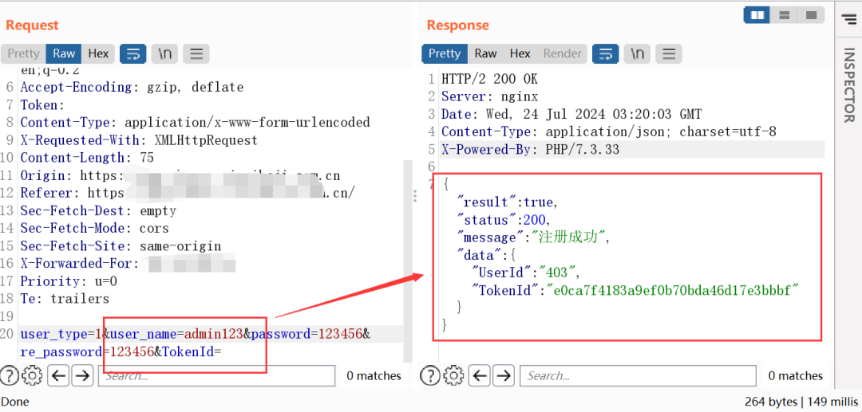
Task: Open Response search help icon
Action: (x=430, y=376)
